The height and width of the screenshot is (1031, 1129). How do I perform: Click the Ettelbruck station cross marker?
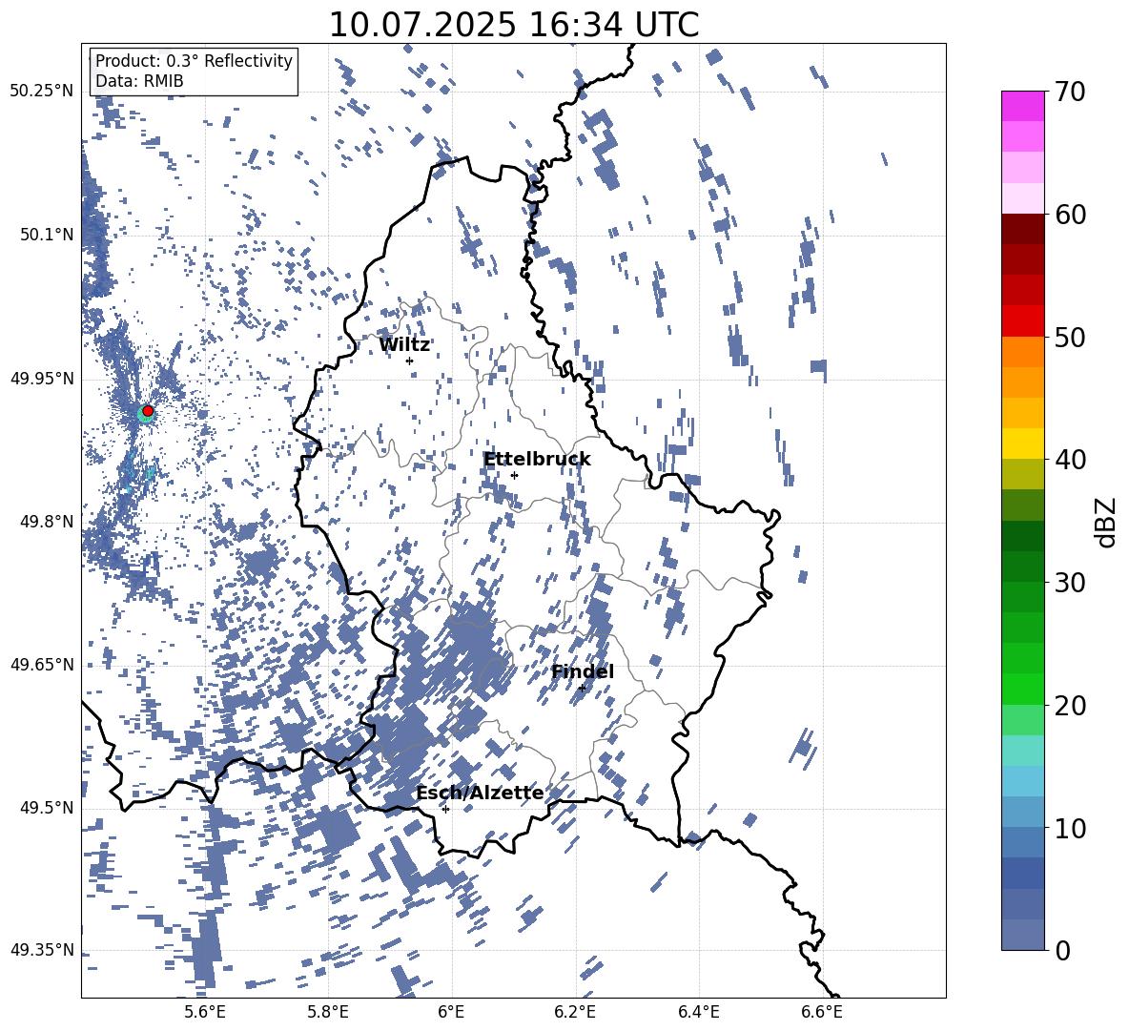tap(514, 475)
